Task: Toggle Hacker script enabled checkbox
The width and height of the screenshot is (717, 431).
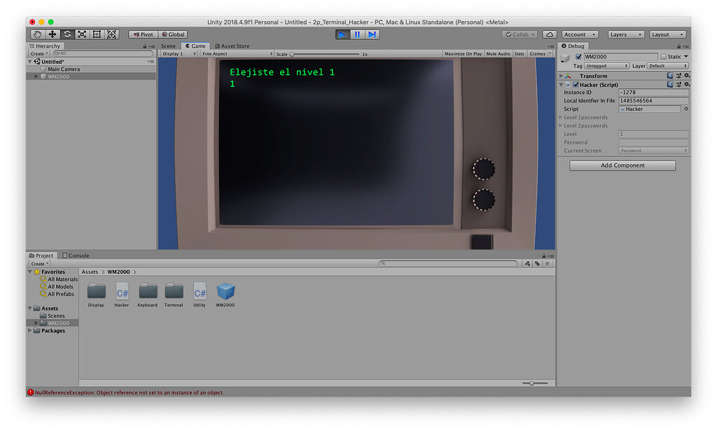Action: (x=576, y=85)
